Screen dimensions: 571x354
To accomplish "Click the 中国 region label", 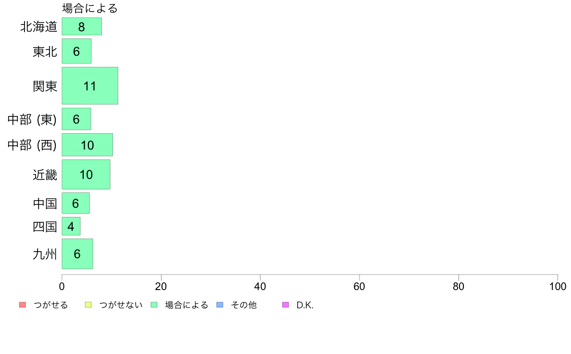I will pos(45,203).
